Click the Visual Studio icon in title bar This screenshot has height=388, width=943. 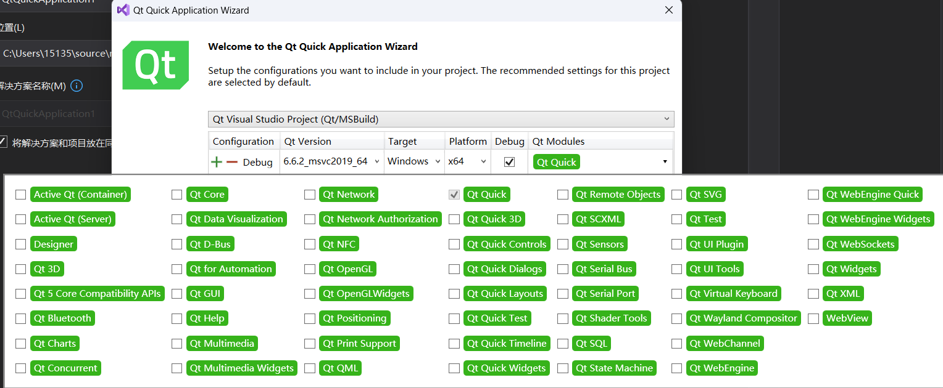pos(123,10)
